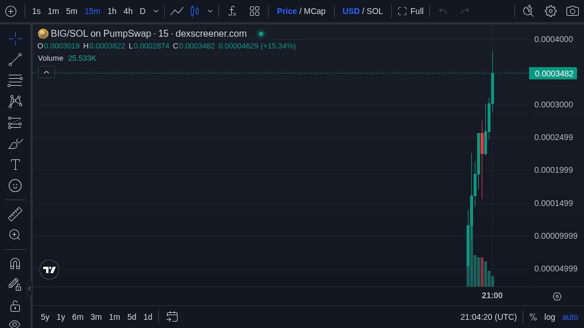Screen dimensions: 584x328
Task: Open the indicators fx menu
Action: (x=232, y=11)
